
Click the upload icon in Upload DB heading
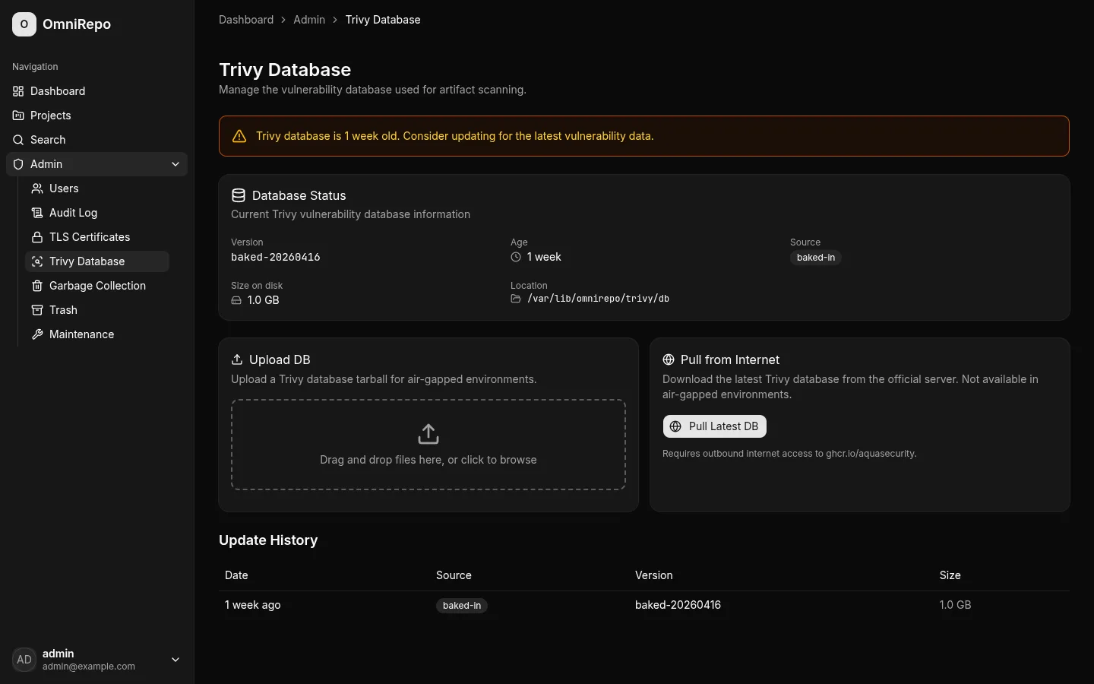[x=237, y=359]
